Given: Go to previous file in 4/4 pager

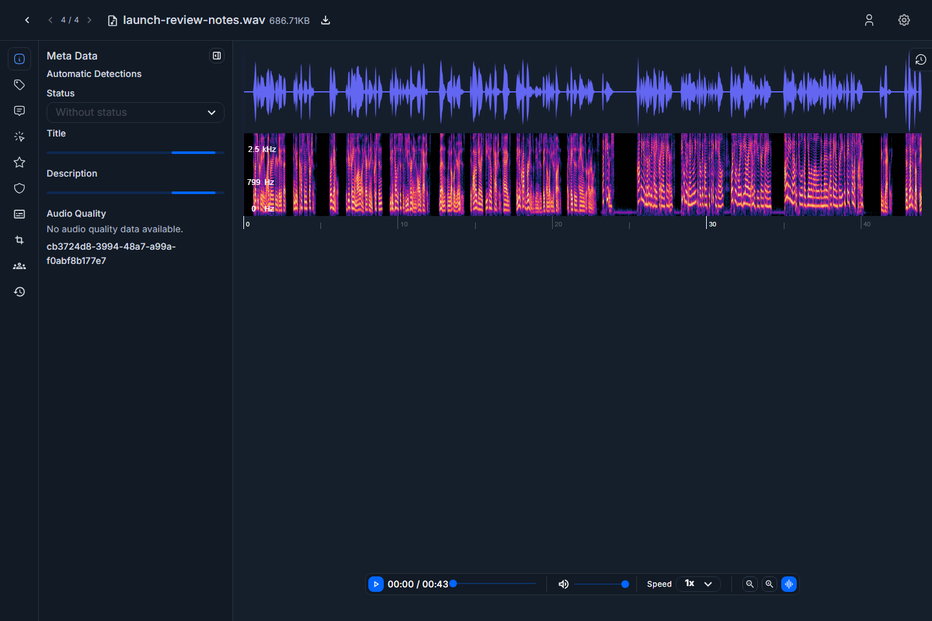Looking at the screenshot, I should coord(50,20).
